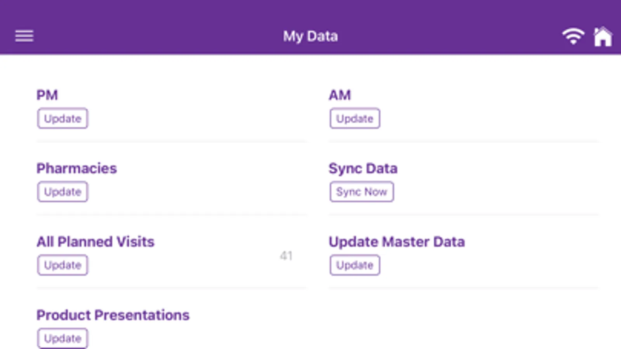Viewport: 621px width, 349px height.
Task: Click the Update Master Data heading
Action: (397, 242)
